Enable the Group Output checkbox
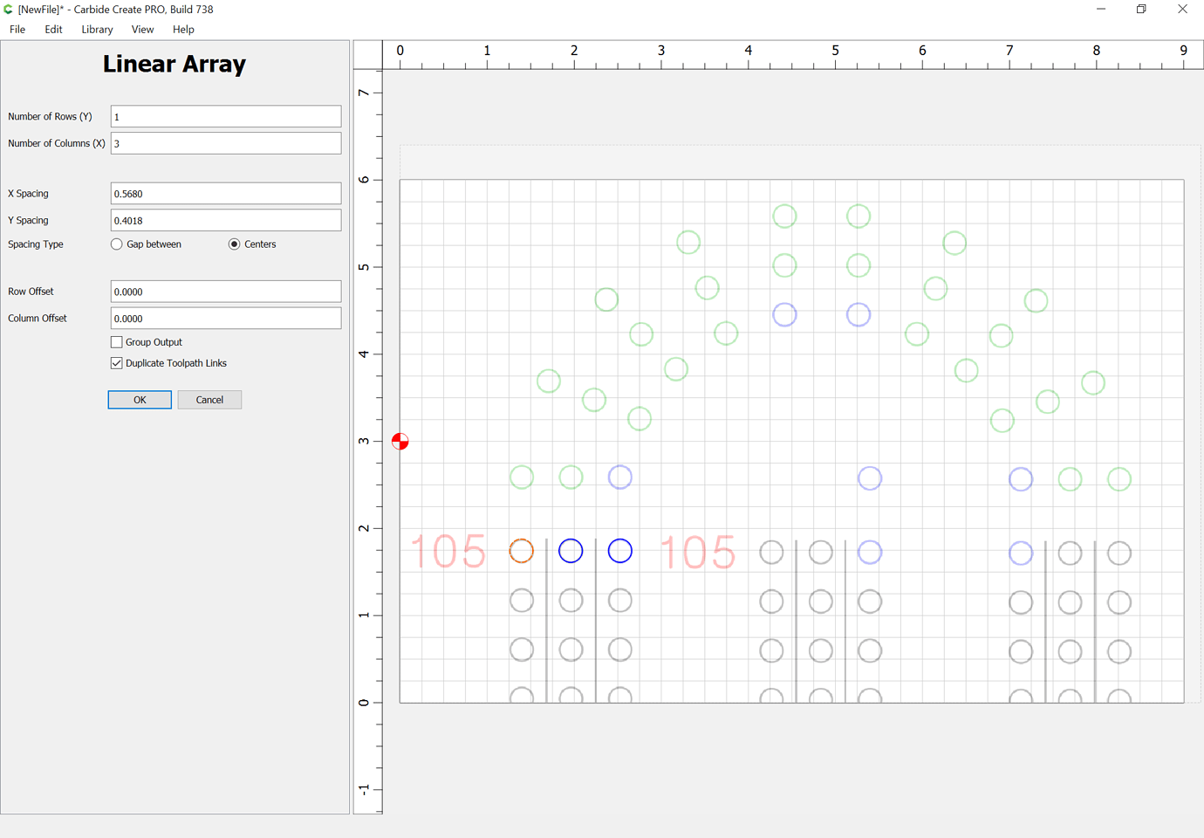The image size is (1204, 838). (x=116, y=341)
